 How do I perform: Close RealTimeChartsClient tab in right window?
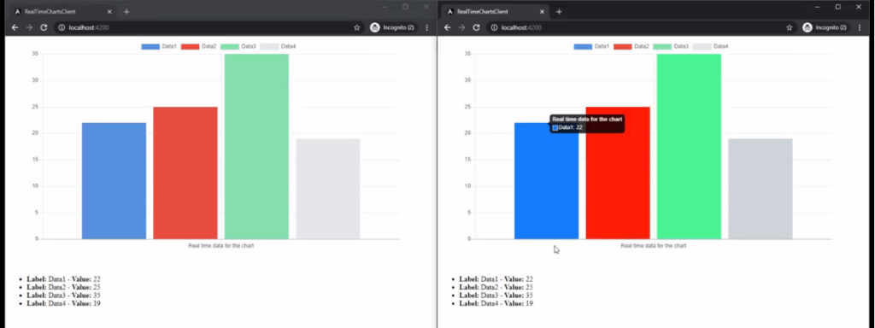(542, 12)
